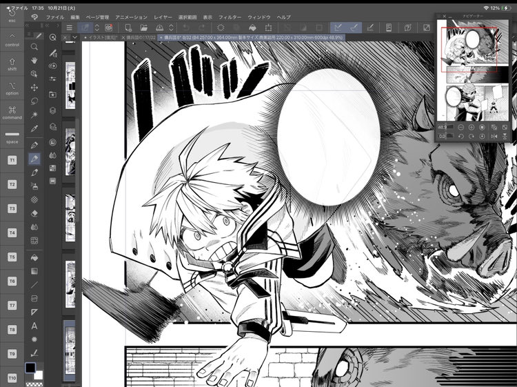This screenshot has width=517, height=387.
Task: Select the Ruler triangle tool
Action: pyautogui.click(x=34, y=312)
